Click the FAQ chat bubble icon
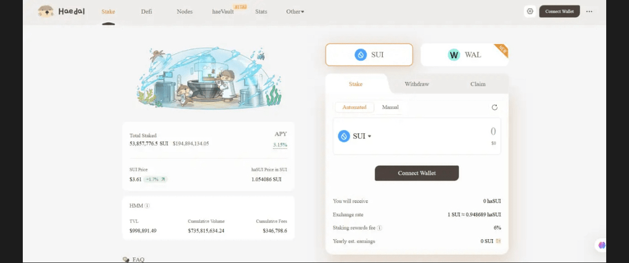This screenshot has height=263, width=629. [126, 259]
